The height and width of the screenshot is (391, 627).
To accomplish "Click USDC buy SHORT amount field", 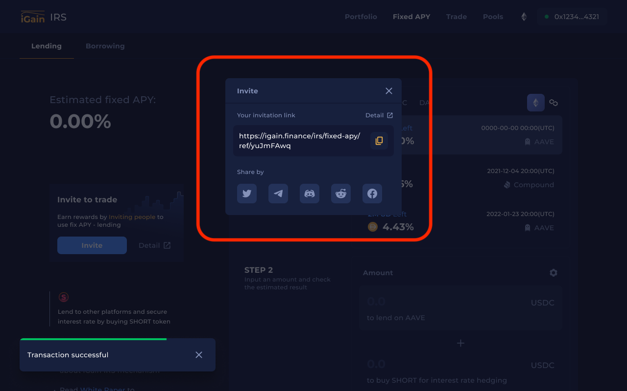I will pyautogui.click(x=460, y=370).
